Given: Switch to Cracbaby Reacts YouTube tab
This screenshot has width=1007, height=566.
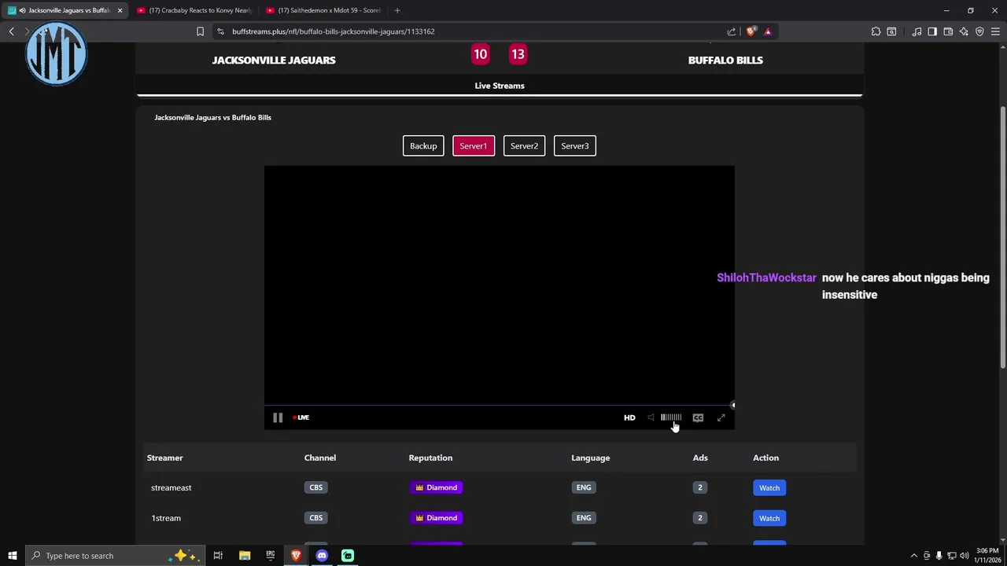Looking at the screenshot, I should (194, 10).
